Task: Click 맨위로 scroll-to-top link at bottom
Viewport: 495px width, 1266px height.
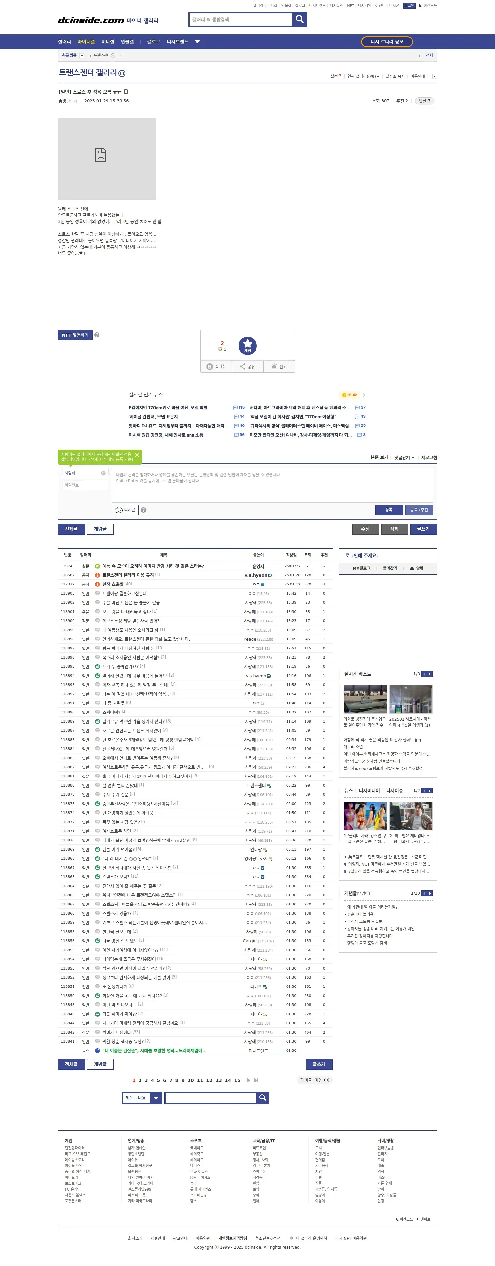Action: (423, 1219)
